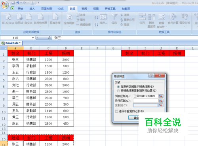Open existing connections (现有连接)

[55, 19]
